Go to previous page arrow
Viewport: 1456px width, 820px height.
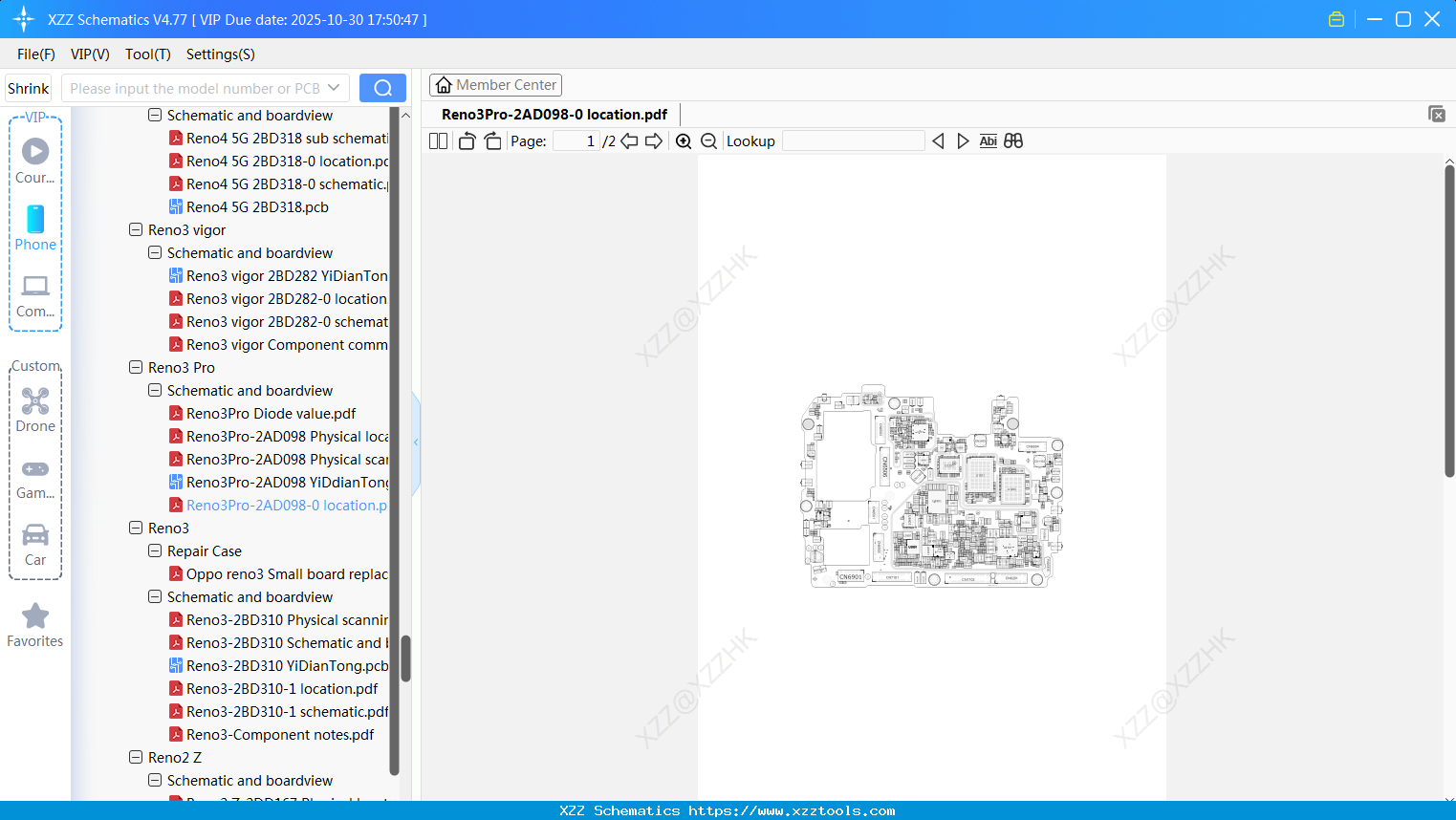[x=629, y=140]
